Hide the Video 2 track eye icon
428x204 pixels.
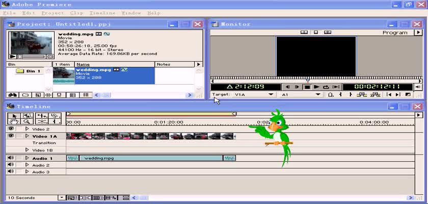pos(11,129)
